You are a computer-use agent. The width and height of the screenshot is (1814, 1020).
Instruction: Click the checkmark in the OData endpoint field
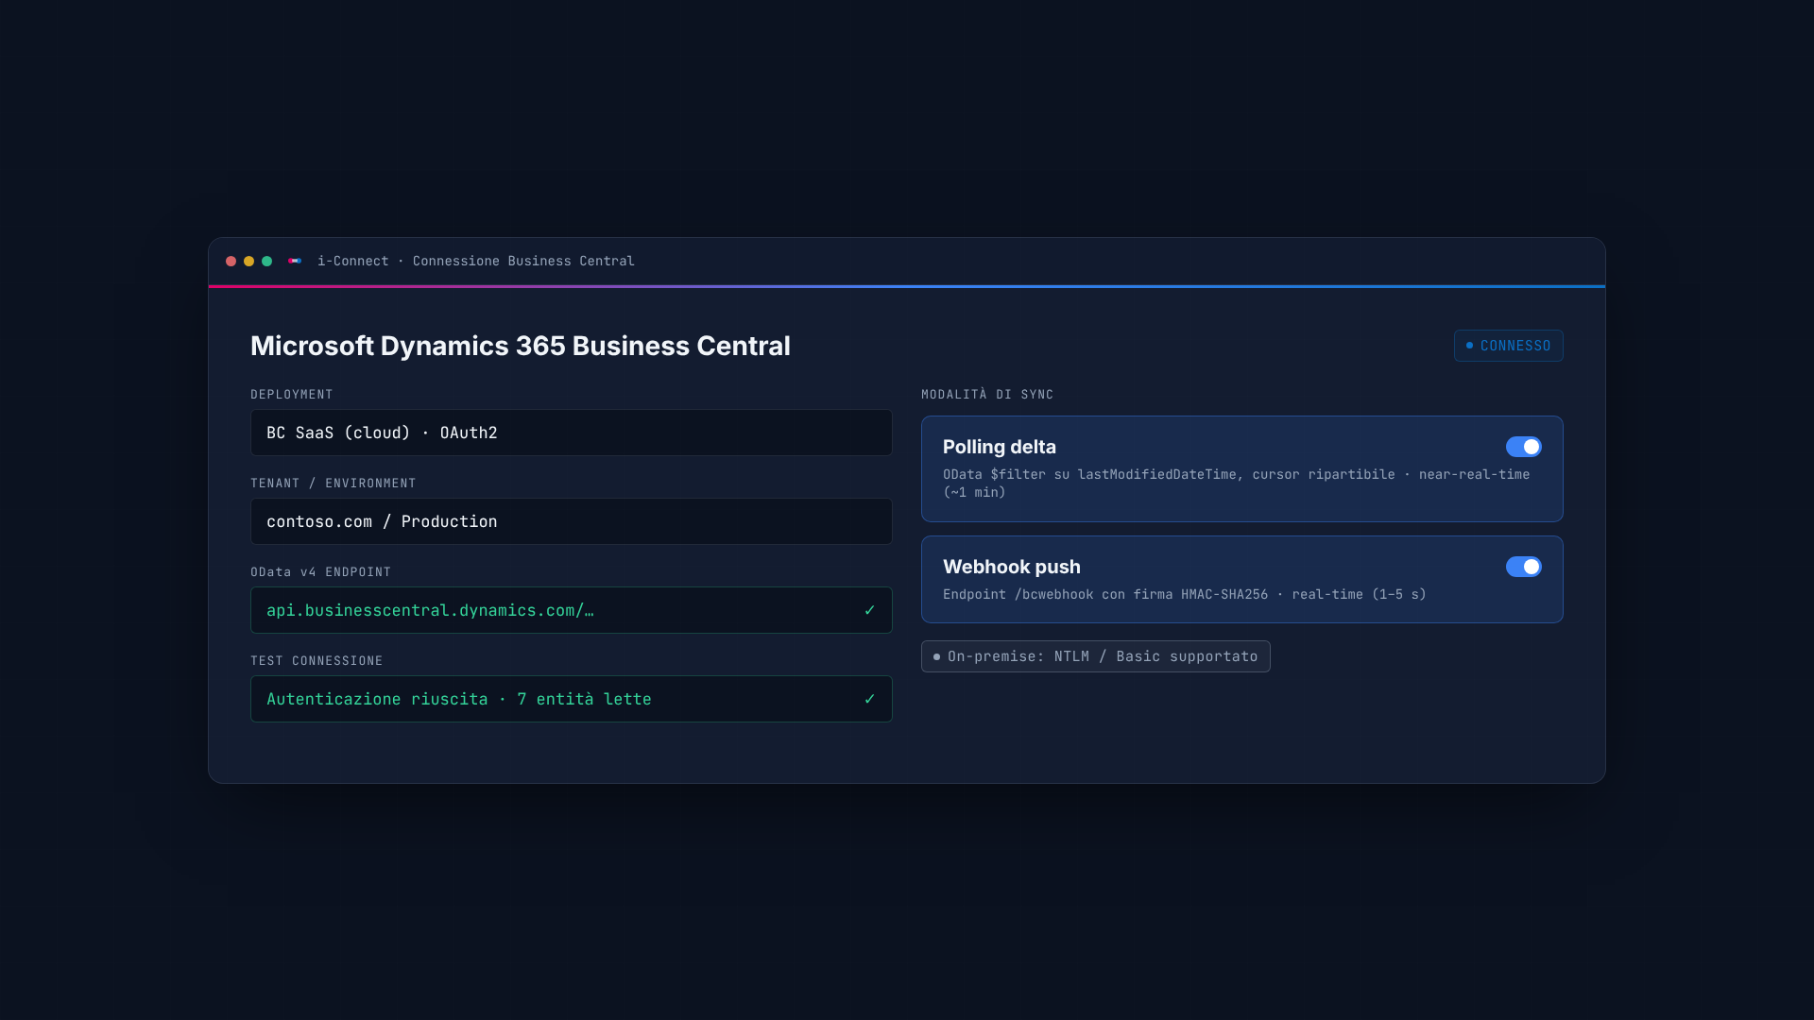coord(869,610)
